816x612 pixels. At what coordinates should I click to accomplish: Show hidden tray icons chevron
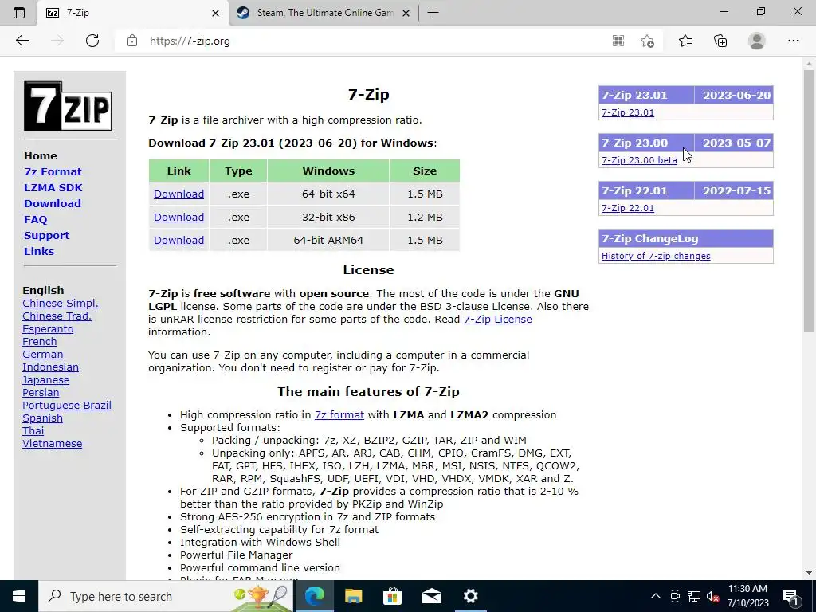click(x=656, y=596)
